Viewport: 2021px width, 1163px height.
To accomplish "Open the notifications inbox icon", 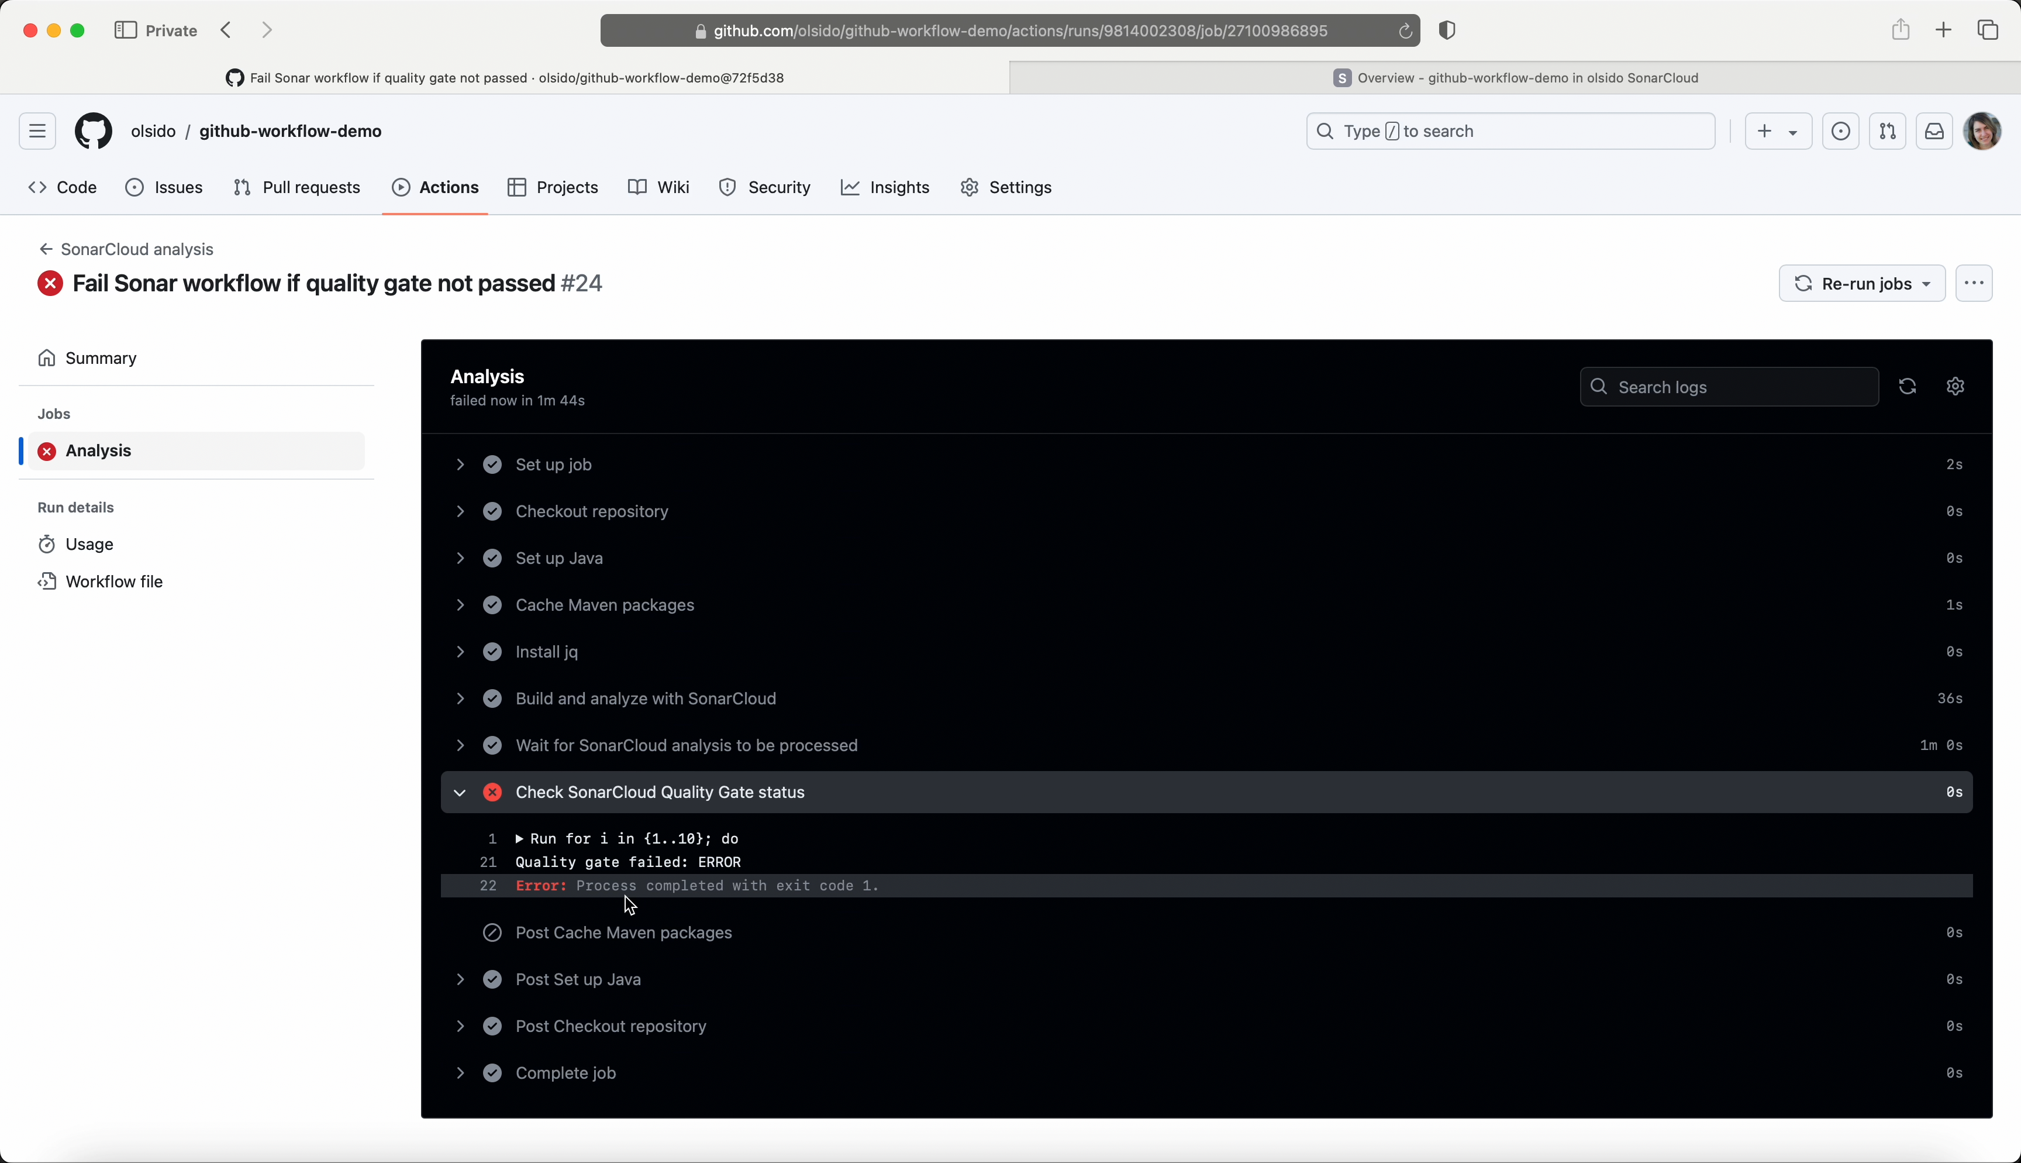I will tap(1934, 131).
